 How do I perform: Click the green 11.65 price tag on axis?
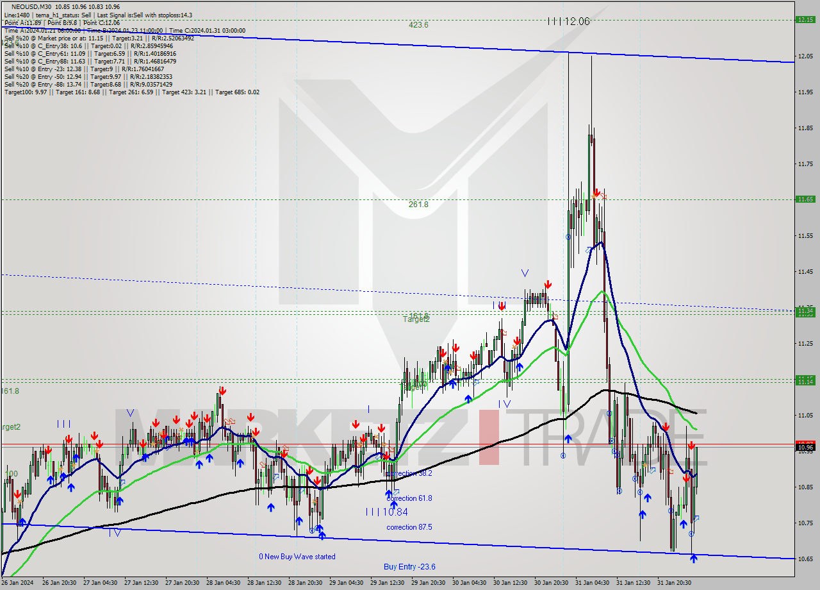(x=805, y=199)
